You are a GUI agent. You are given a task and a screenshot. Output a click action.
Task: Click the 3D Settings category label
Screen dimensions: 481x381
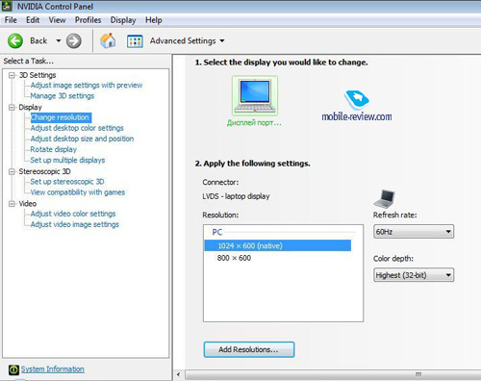point(38,75)
